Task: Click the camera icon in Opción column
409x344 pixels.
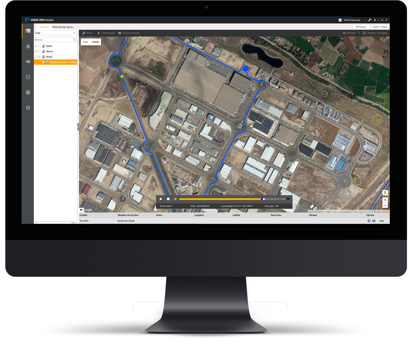Action: coord(374,221)
